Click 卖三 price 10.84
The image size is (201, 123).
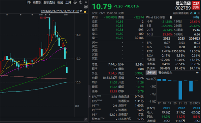(119, 30)
